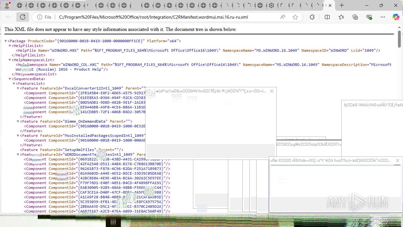Open Settings and more ellipsis menu
The width and height of the screenshot is (403, 227).
[383, 17]
